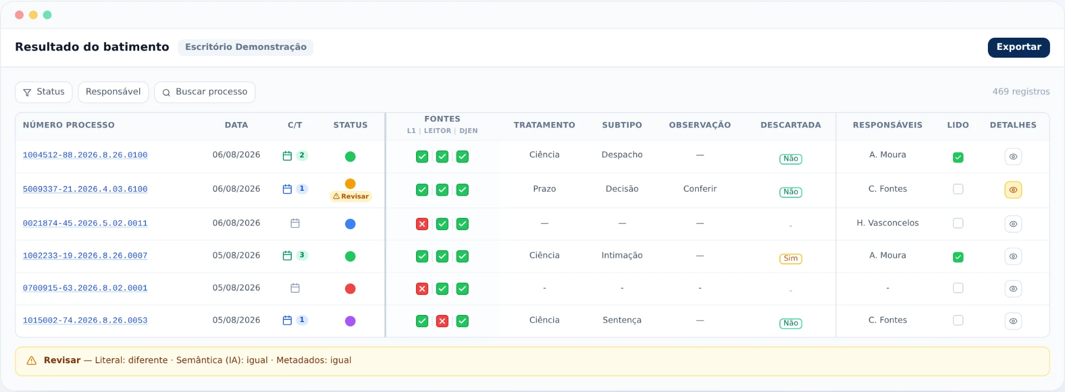Uncheck Lido for process 1002233-19.2026.8.26.0007
The height and width of the screenshot is (392, 1065).
pos(958,257)
